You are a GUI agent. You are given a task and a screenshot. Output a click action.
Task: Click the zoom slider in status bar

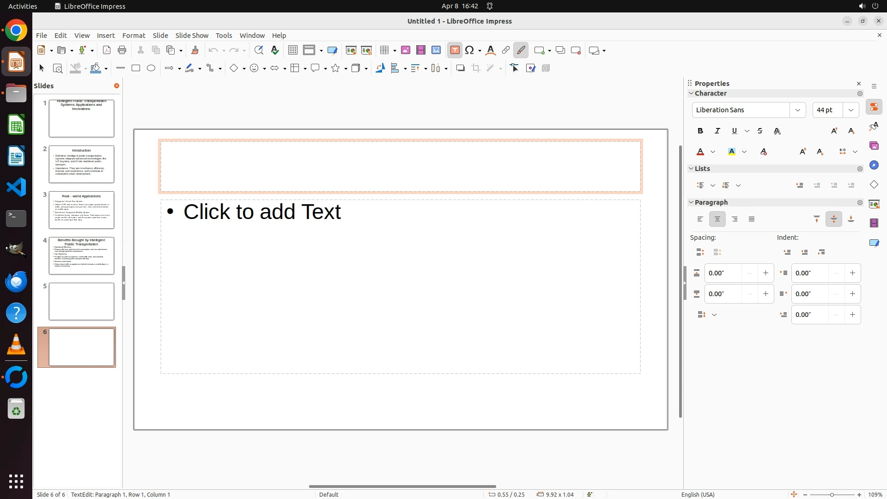click(832, 495)
